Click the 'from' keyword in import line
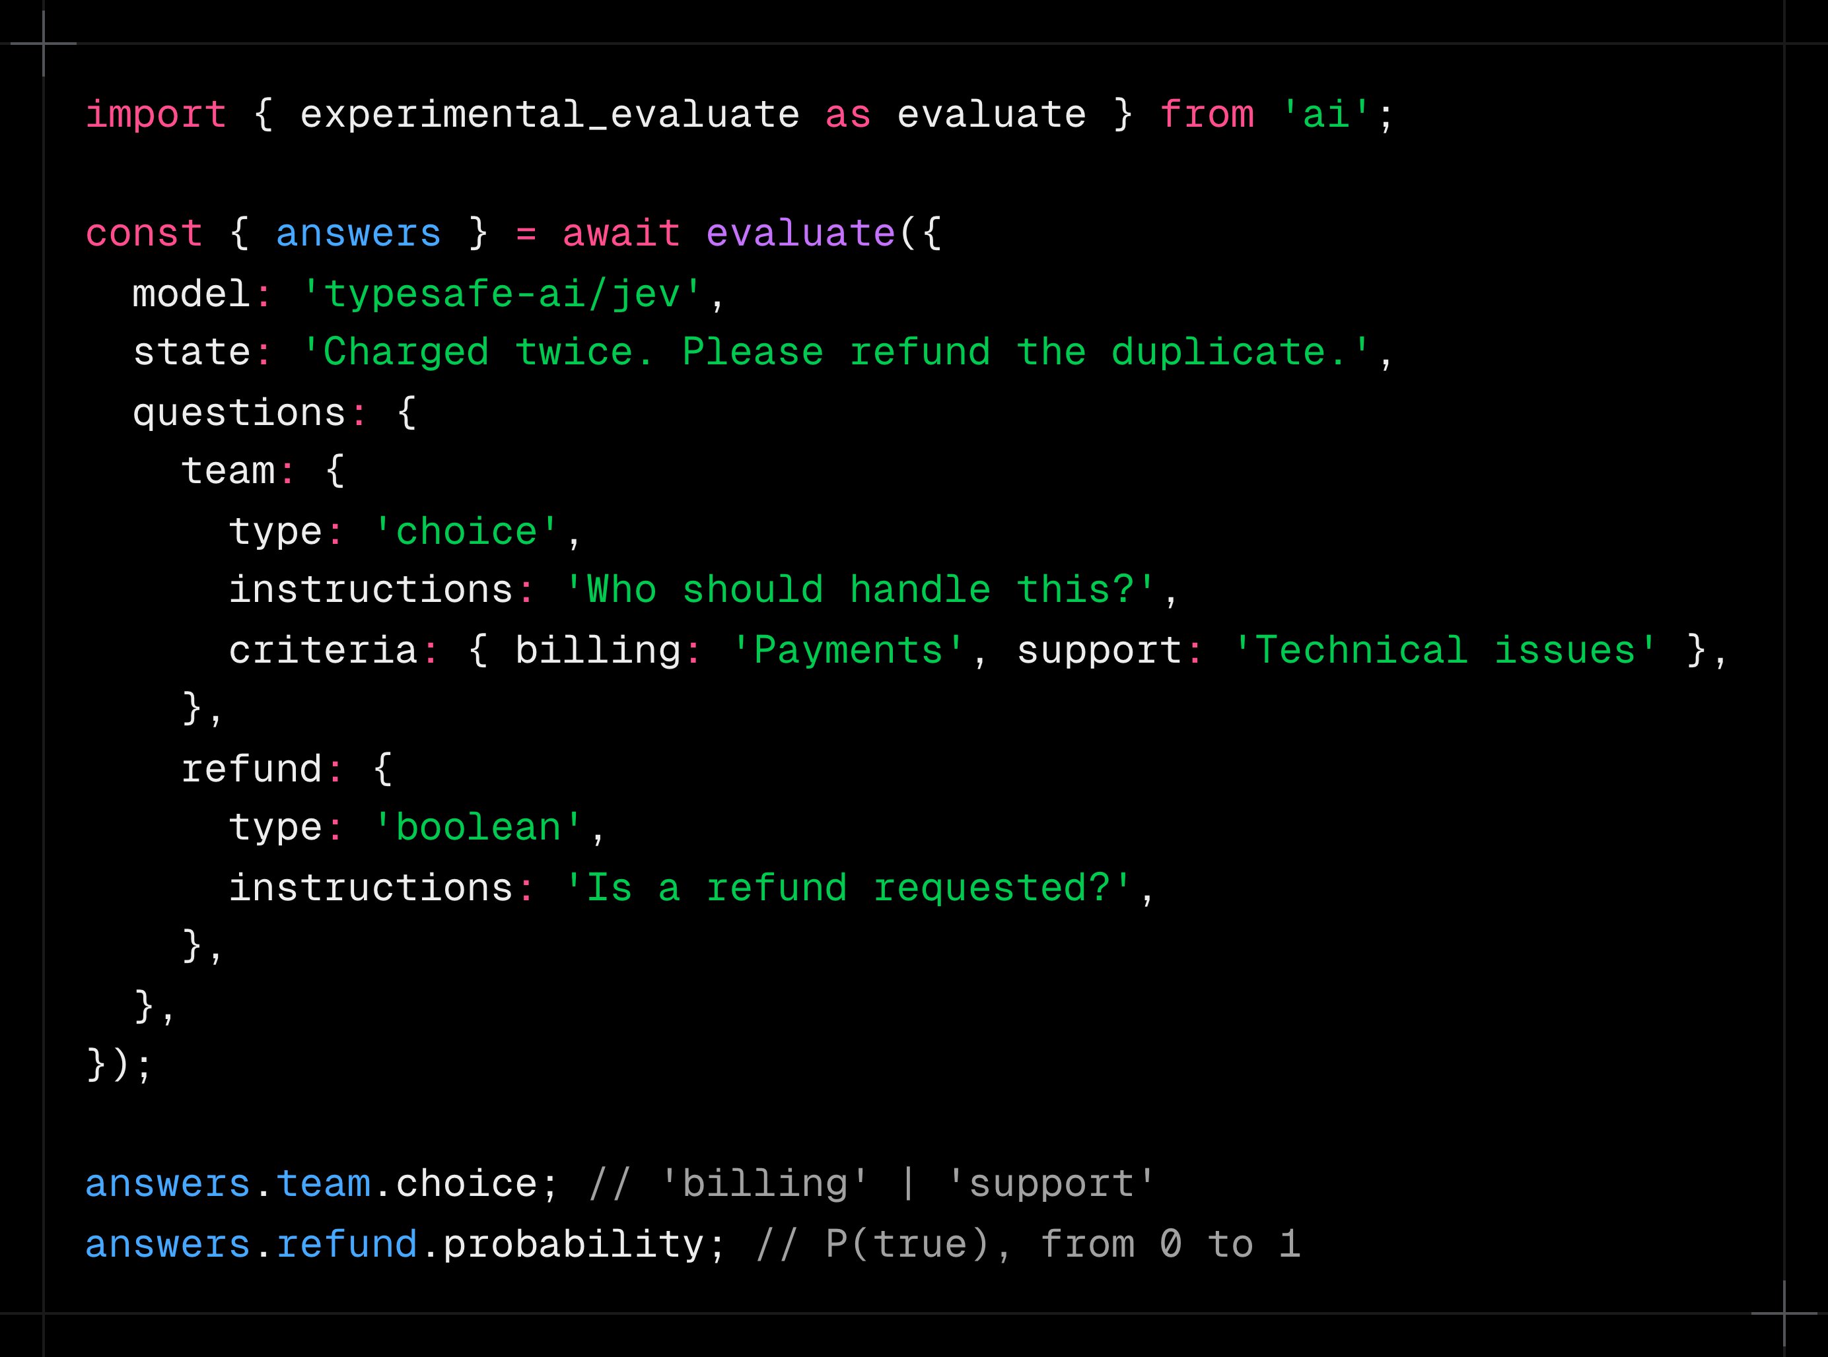 click(x=1207, y=115)
